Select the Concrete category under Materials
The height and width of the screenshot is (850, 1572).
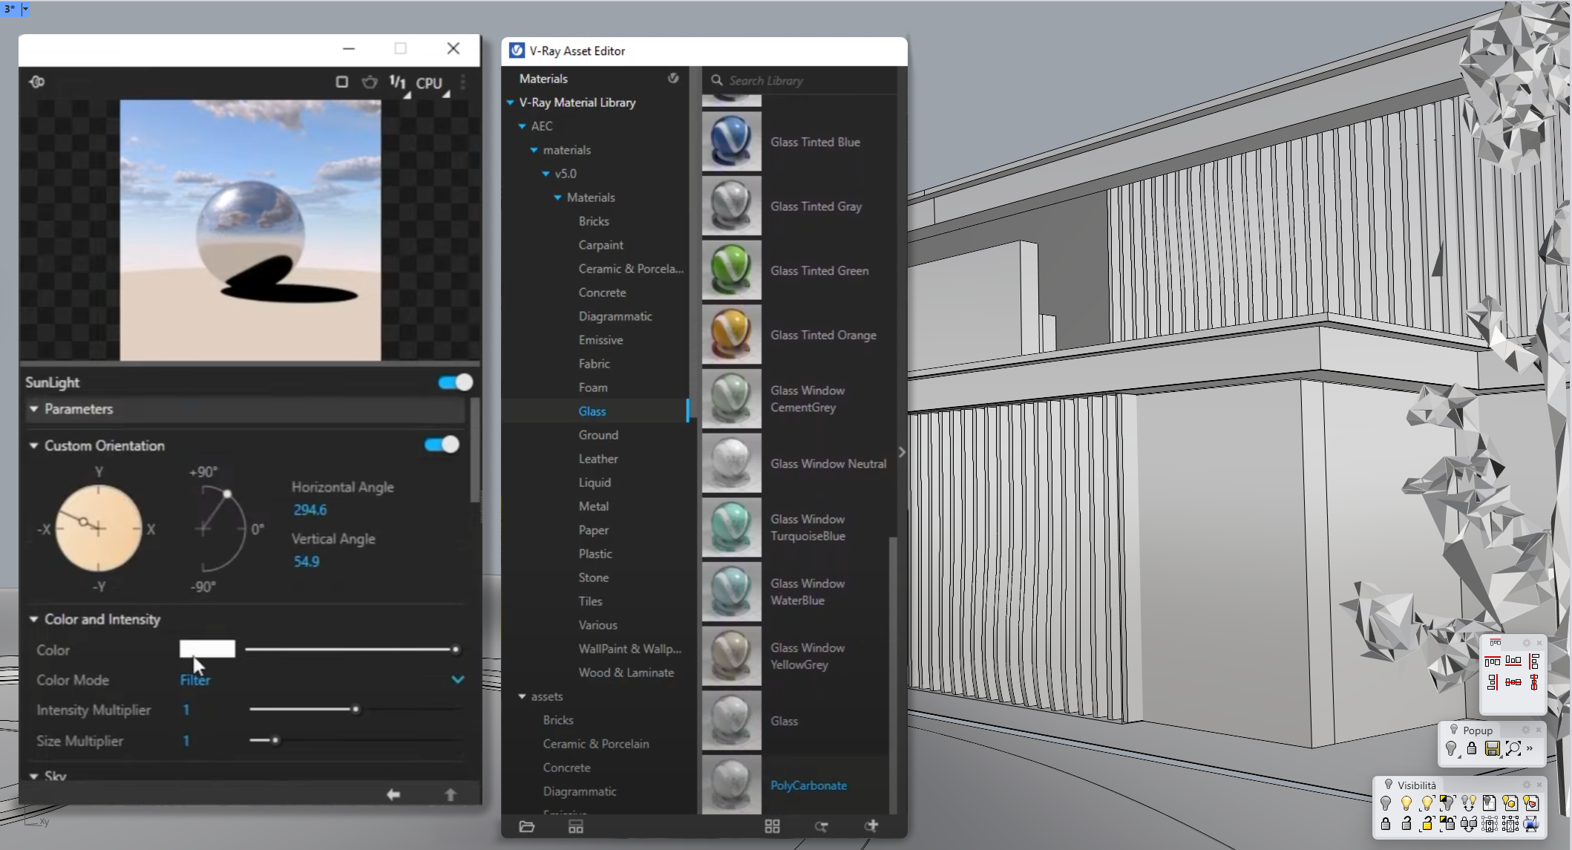[602, 292]
